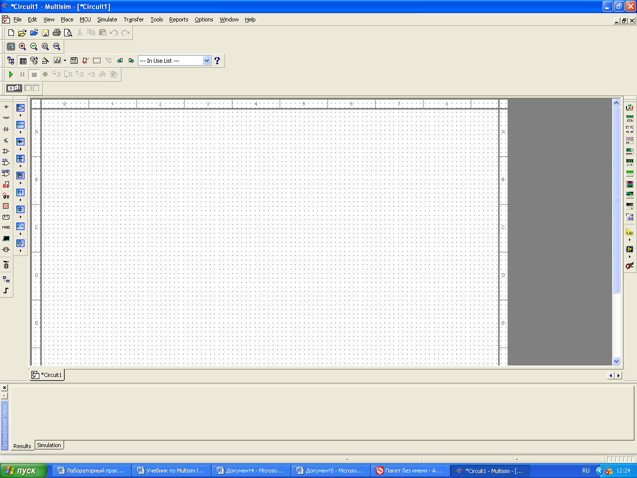
Task: Select the Logic Analyzer instrument
Action: tap(630, 184)
